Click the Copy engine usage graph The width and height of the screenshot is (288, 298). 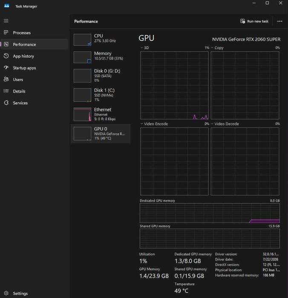click(245, 85)
